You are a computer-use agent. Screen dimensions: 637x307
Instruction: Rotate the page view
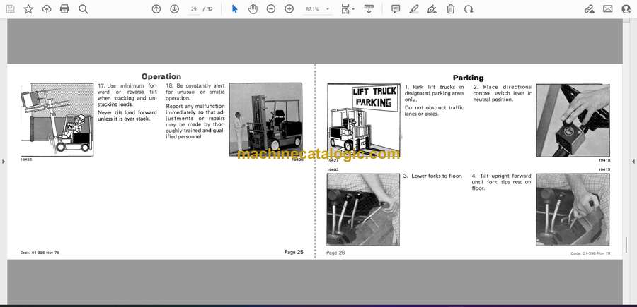click(x=469, y=9)
